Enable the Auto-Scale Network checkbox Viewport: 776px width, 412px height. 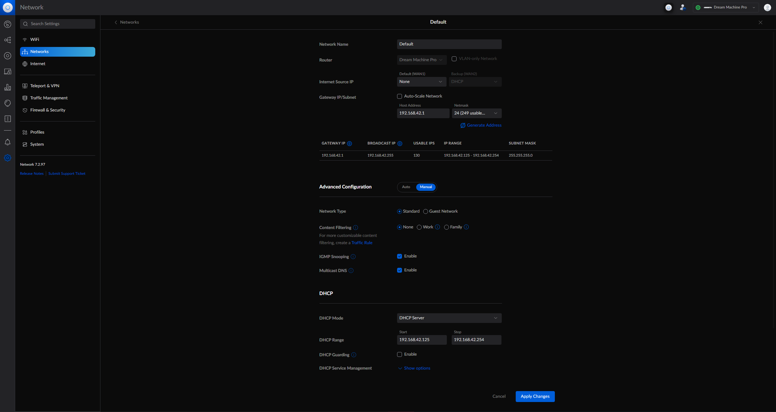400,96
